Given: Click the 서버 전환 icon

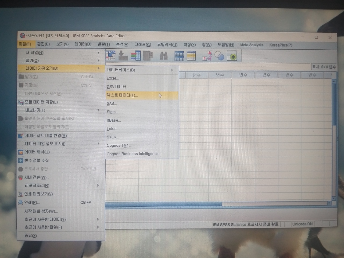Looking at the screenshot, I should point(20,177).
